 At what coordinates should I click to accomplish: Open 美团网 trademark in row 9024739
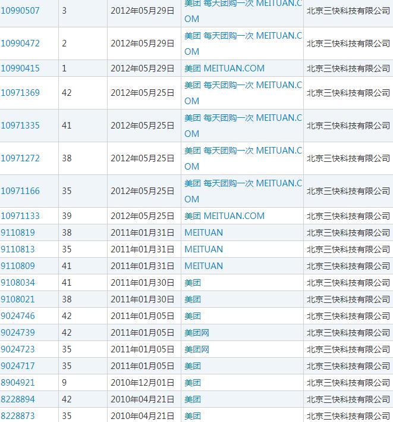pyautogui.click(x=197, y=333)
